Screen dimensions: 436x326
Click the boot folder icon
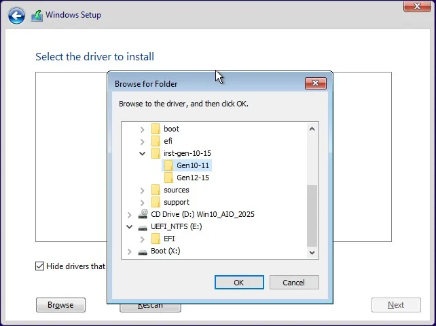[x=156, y=129]
